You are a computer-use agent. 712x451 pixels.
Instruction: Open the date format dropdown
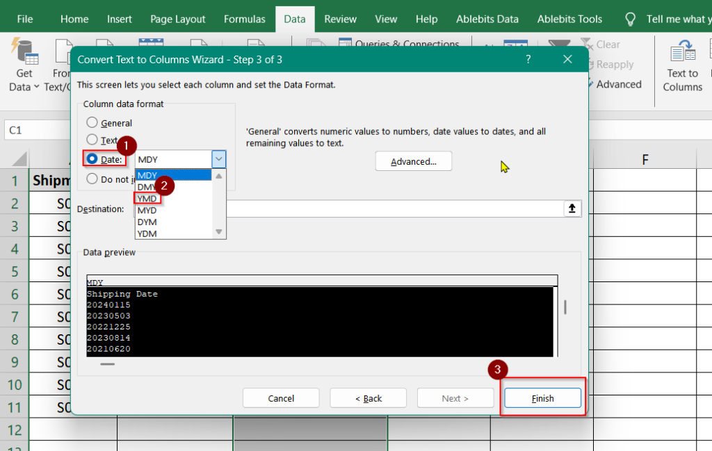[x=218, y=159]
